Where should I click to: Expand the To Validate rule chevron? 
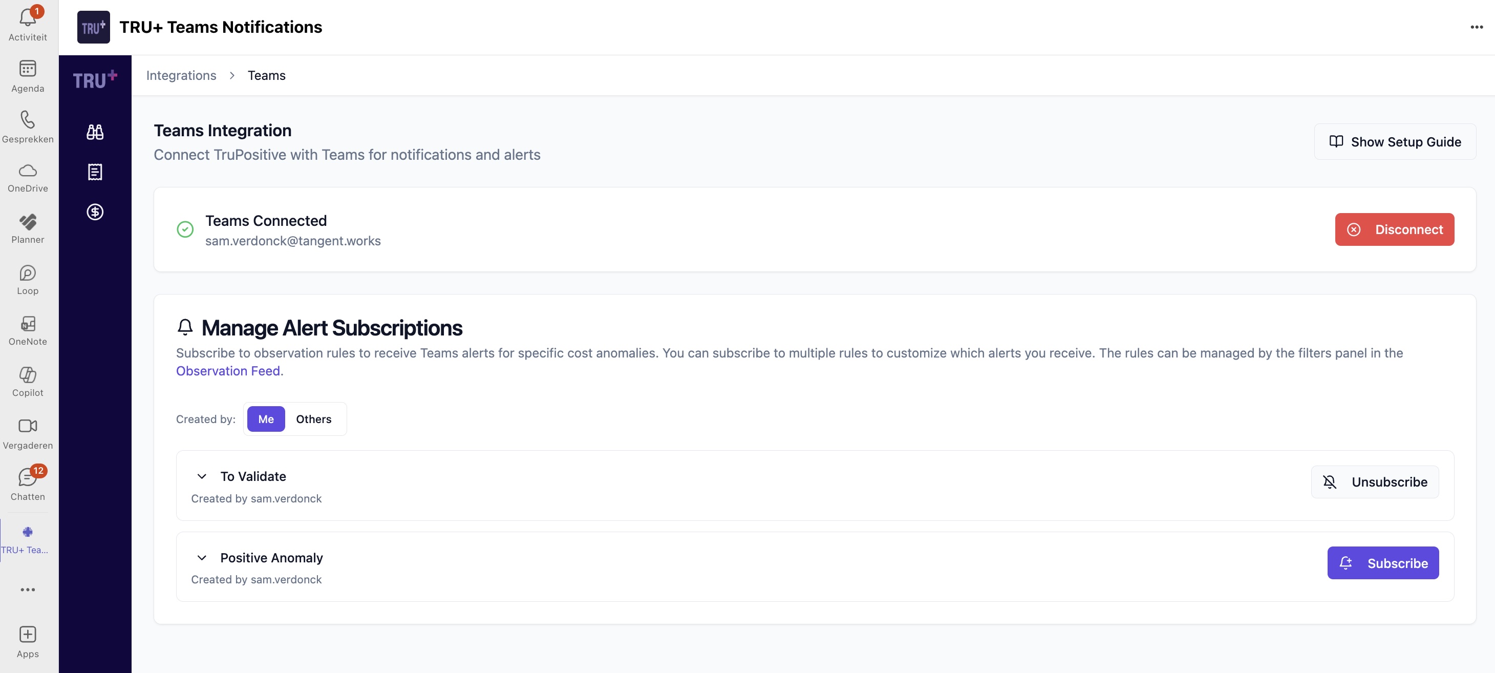click(x=201, y=476)
